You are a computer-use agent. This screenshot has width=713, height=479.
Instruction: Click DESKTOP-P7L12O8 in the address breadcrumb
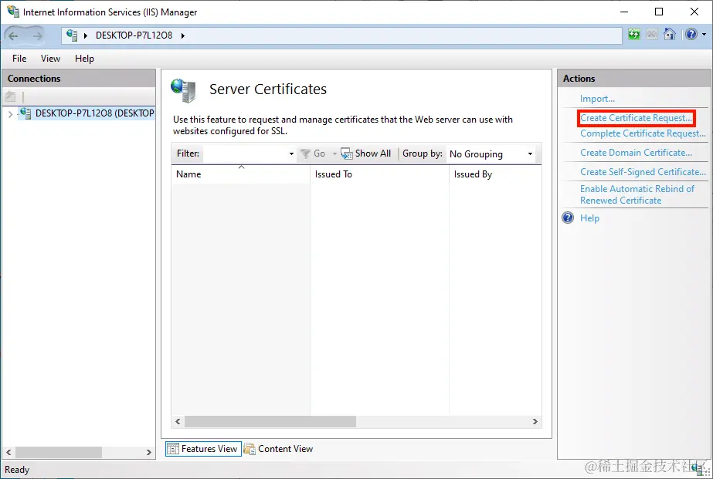click(134, 35)
